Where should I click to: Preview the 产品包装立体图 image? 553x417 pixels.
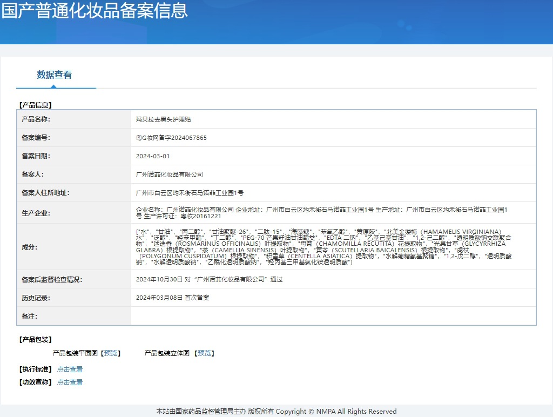point(205,353)
